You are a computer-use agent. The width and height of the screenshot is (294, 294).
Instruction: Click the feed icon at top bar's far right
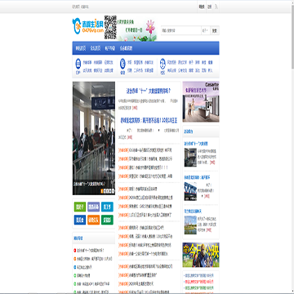pos(216,7)
